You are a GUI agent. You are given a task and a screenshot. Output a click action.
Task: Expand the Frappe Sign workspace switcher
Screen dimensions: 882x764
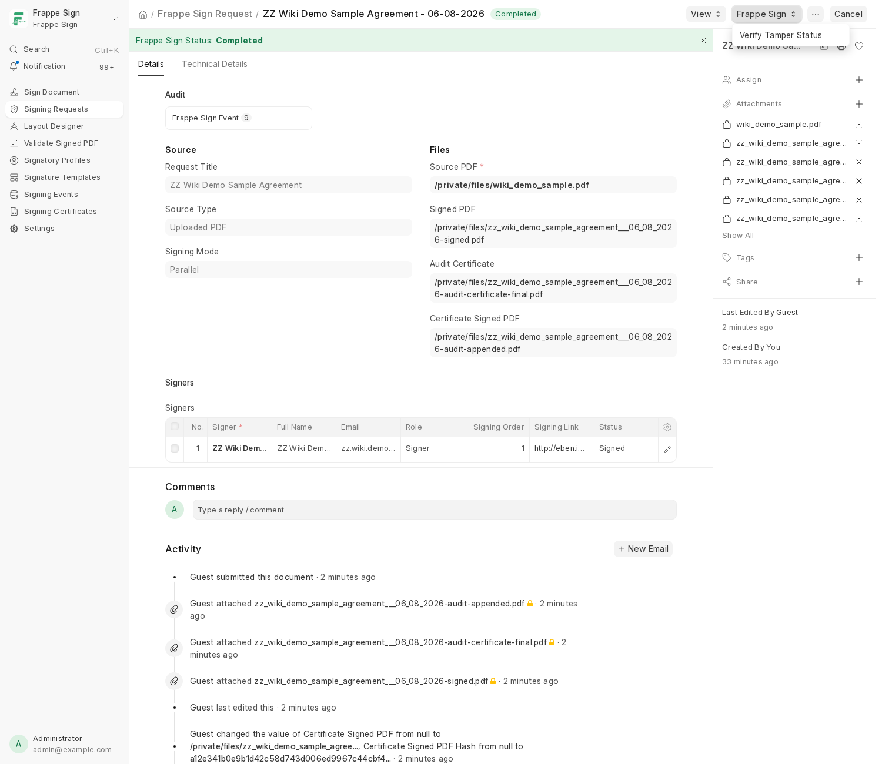click(115, 19)
